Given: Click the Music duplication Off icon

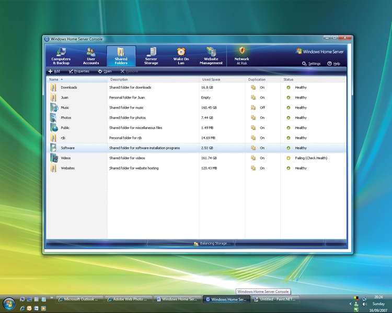Looking at the screenshot, I should pyautogui.click(x=253, y=107).
